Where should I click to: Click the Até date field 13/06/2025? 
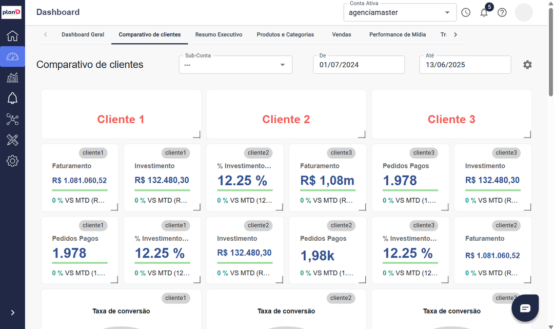[x=465, y=65]
